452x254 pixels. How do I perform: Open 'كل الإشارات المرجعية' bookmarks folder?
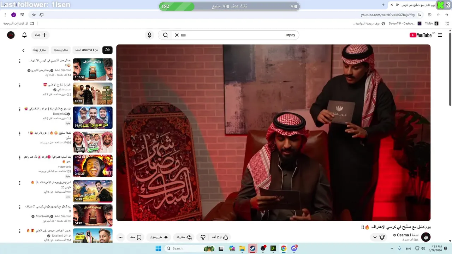(19, 24)
